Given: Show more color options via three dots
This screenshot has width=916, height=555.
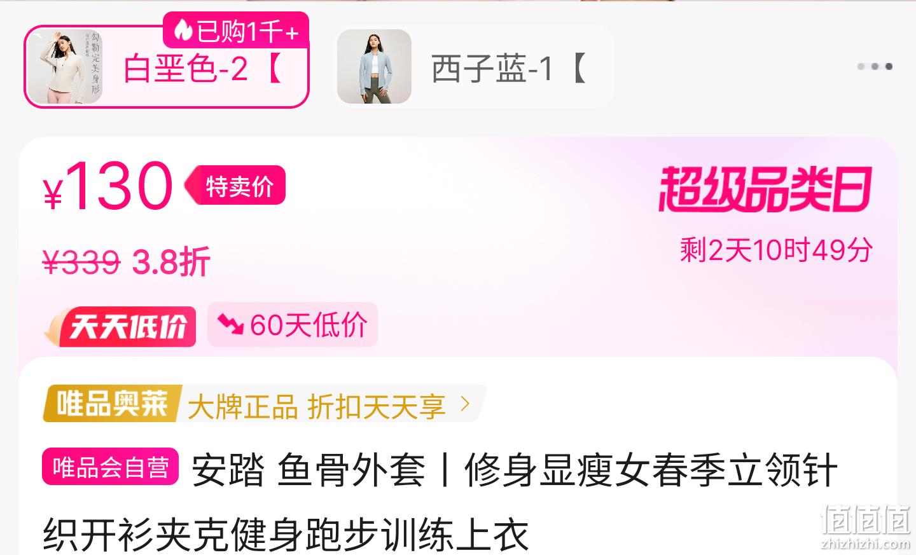Looking at the screenshot, I should (875, 66).
